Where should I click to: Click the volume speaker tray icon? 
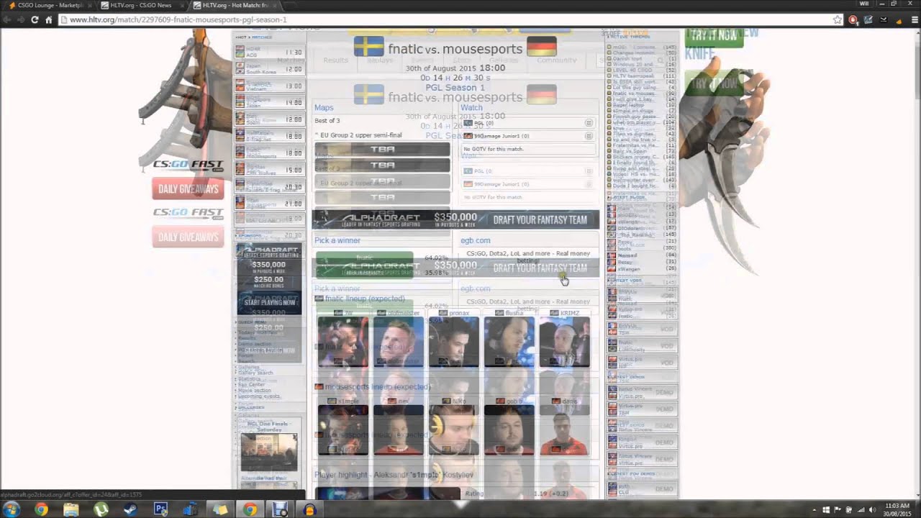coord(871,510)
